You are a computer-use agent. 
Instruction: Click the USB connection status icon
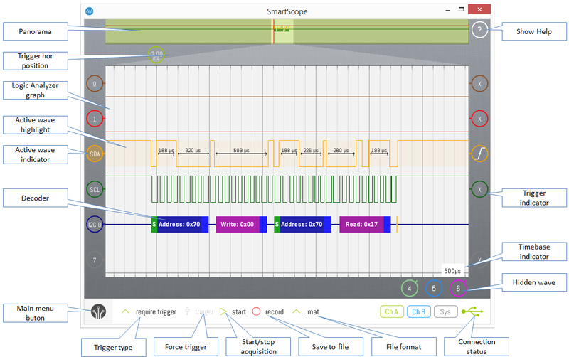(471, 311)
